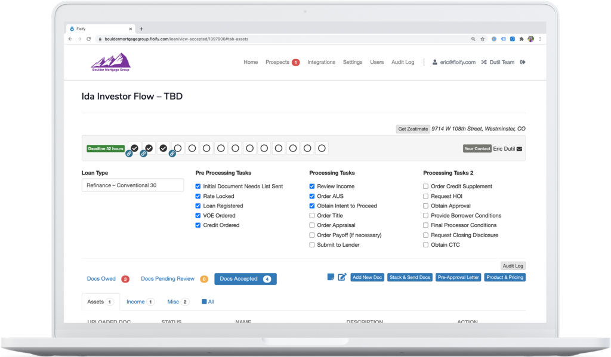The height and width of the screenshot is (357, 611).
Task: Uncheck the Rate Locked task
Action: [x=198, y=196]
